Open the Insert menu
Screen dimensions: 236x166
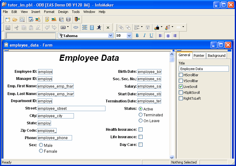tap(36, 12)
